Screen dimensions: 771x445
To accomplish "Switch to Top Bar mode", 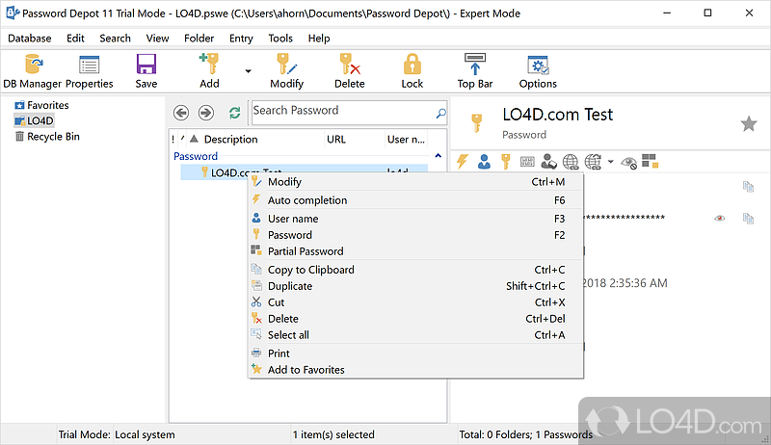I will (475, 71).
